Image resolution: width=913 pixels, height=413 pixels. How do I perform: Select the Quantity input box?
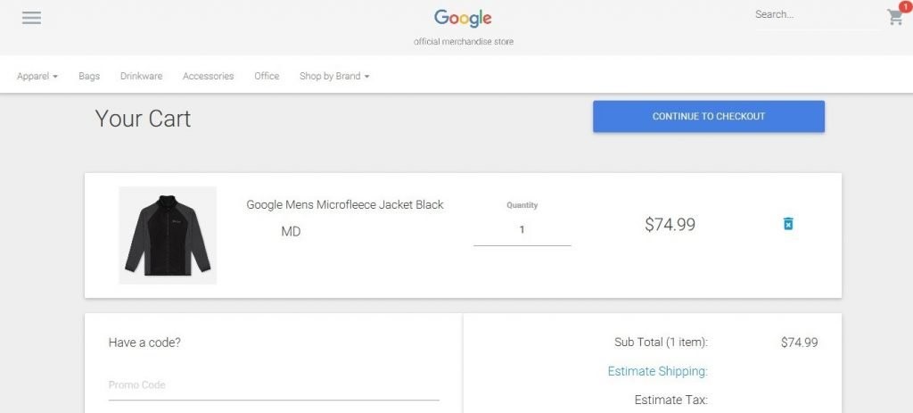point(522,230)
